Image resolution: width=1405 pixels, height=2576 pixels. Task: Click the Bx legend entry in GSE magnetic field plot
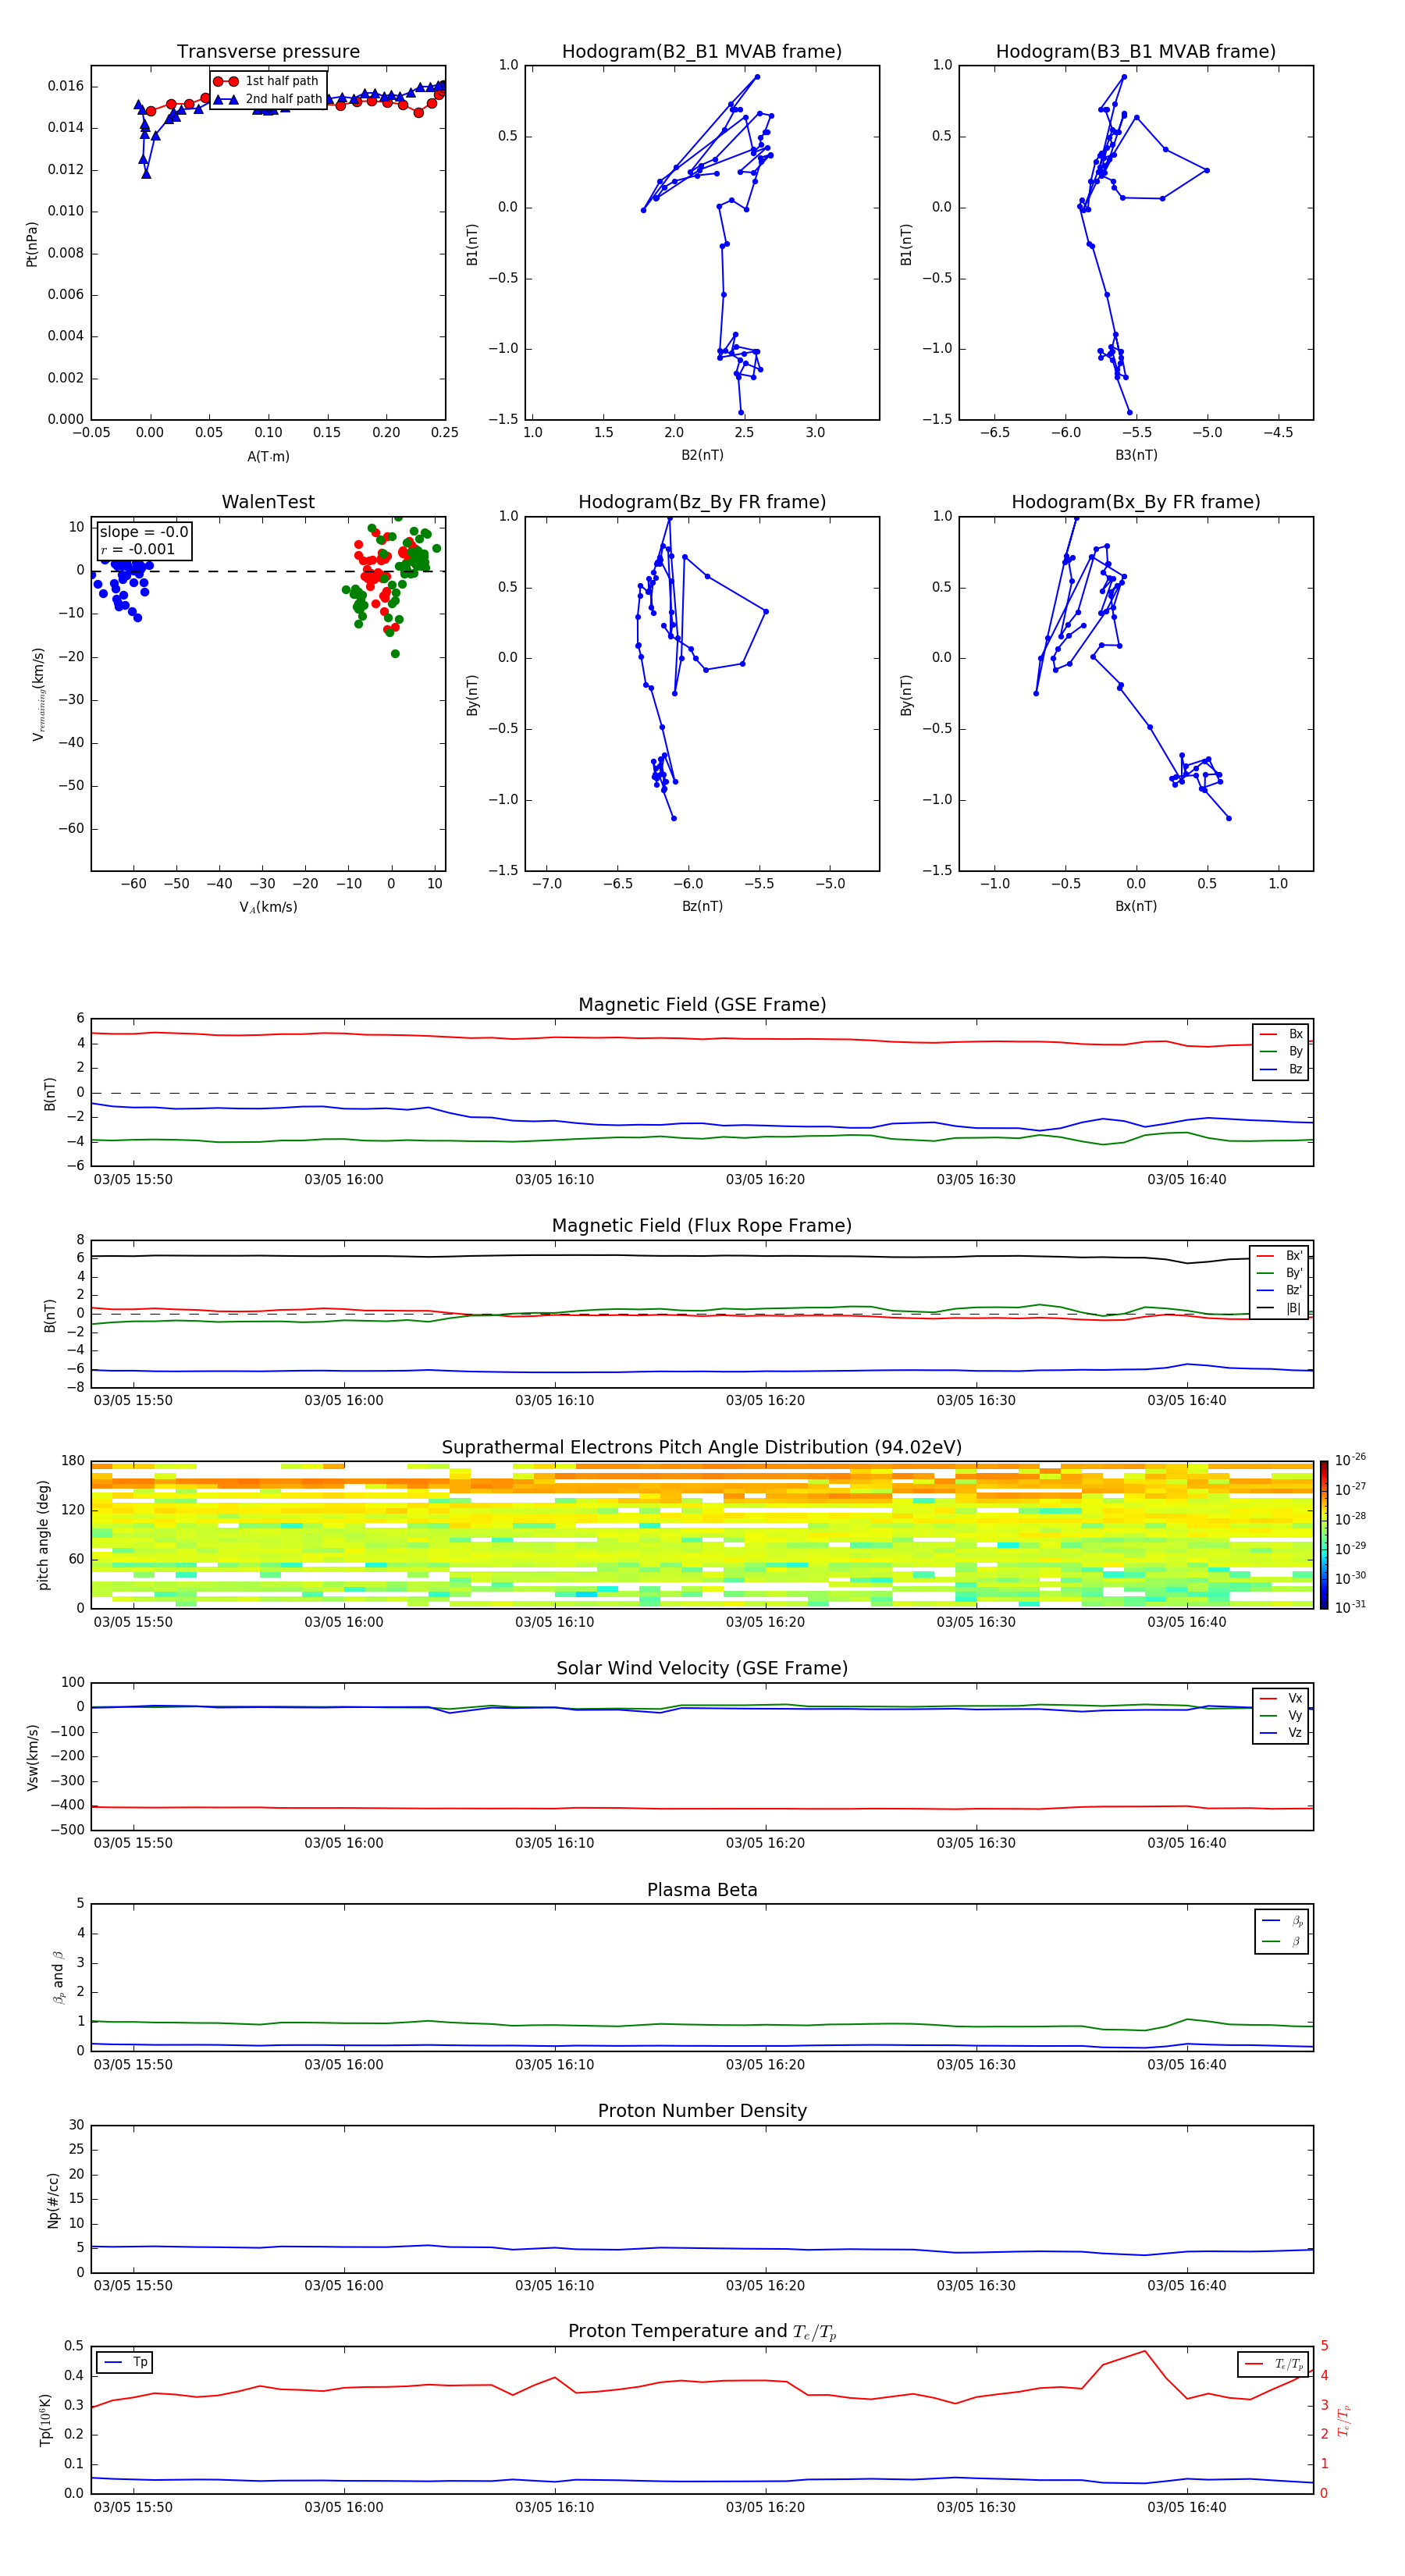1281,1034
